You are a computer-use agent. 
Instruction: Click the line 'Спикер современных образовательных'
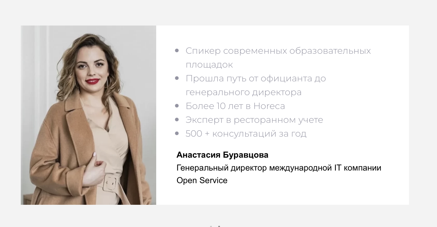(x=278, y=51)
